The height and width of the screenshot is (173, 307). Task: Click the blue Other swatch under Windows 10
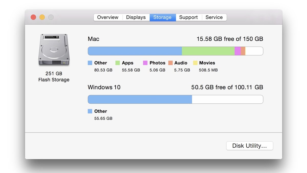pyautogui.click(x=90, y=111)
